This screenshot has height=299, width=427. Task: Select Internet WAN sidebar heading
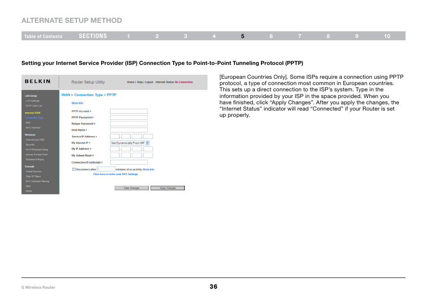[32, 113]
